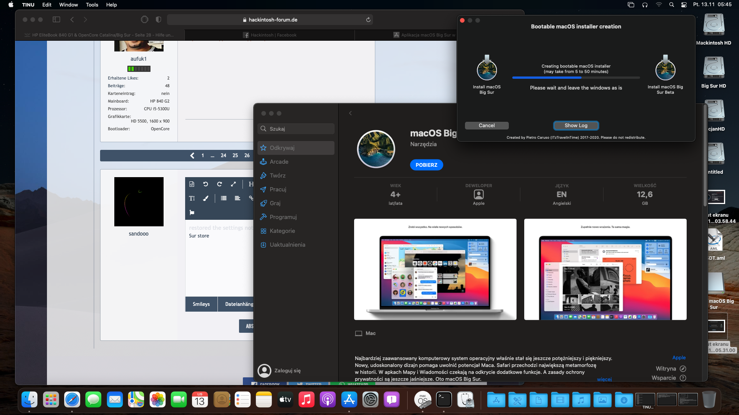The image size is (739, 415).
Task: Click POBIERZ to download macOS Big Sur
Action: pyautogui.click(x=426, y=165)
